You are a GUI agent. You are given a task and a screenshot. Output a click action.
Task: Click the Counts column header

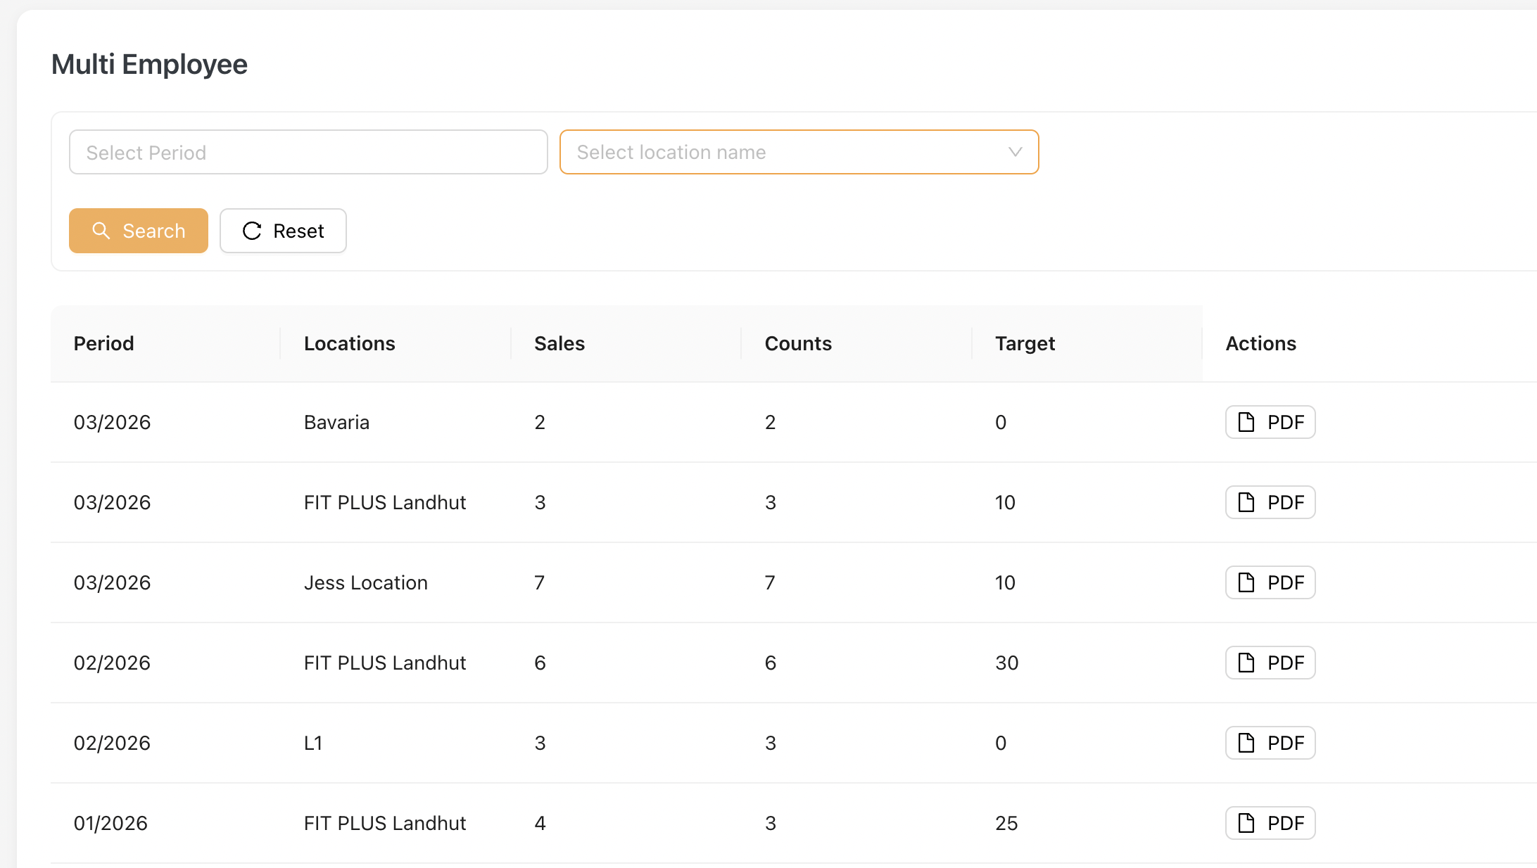(798, 343)
